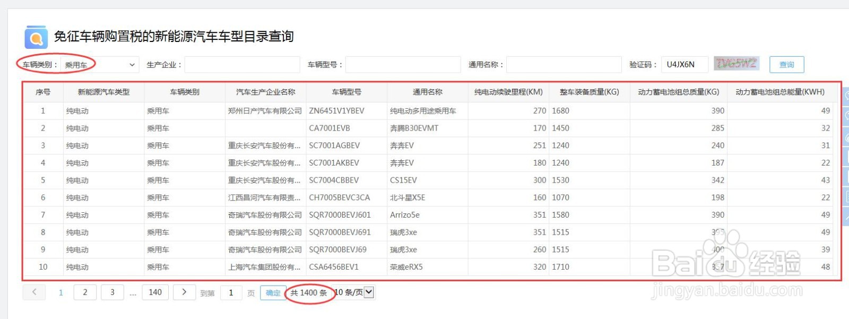Select page 1 in pagination
The image size is (849, 319).
coord(61,292)
